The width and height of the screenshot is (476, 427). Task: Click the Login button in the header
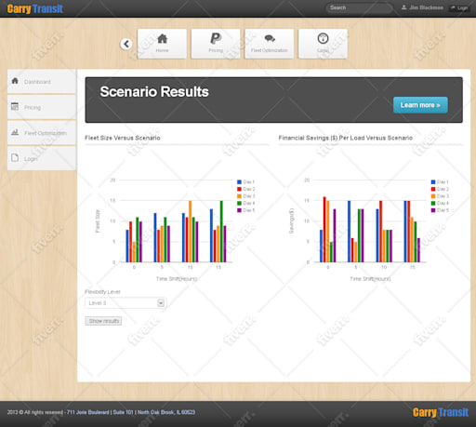(x=459, y=8)
